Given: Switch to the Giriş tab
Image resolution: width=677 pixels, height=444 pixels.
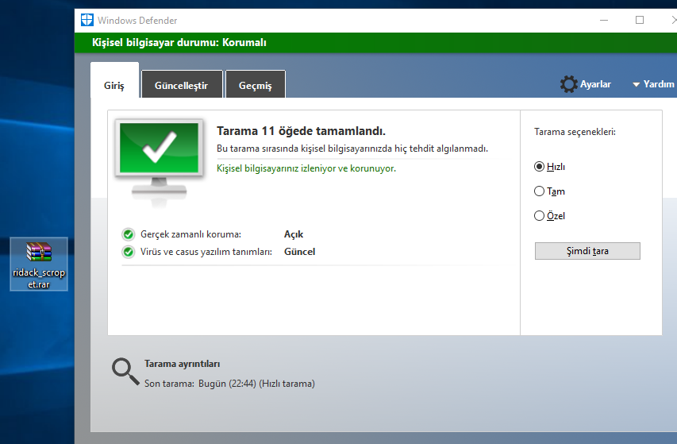Looking at the screenshot, I should click(114, 80).
